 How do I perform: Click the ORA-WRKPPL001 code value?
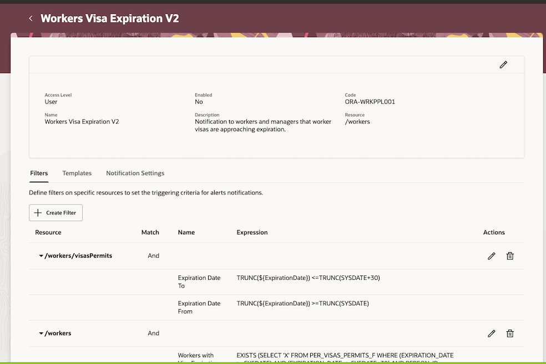click(370, 102)
